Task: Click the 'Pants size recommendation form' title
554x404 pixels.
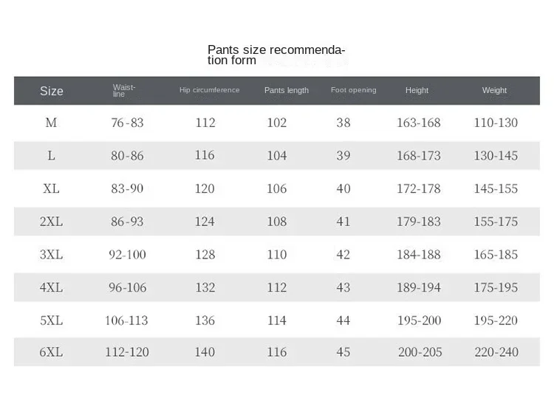Action: click(x=276, y=55)
